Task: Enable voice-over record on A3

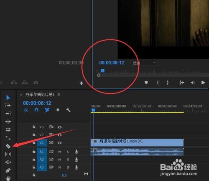Action: (76, 167)
